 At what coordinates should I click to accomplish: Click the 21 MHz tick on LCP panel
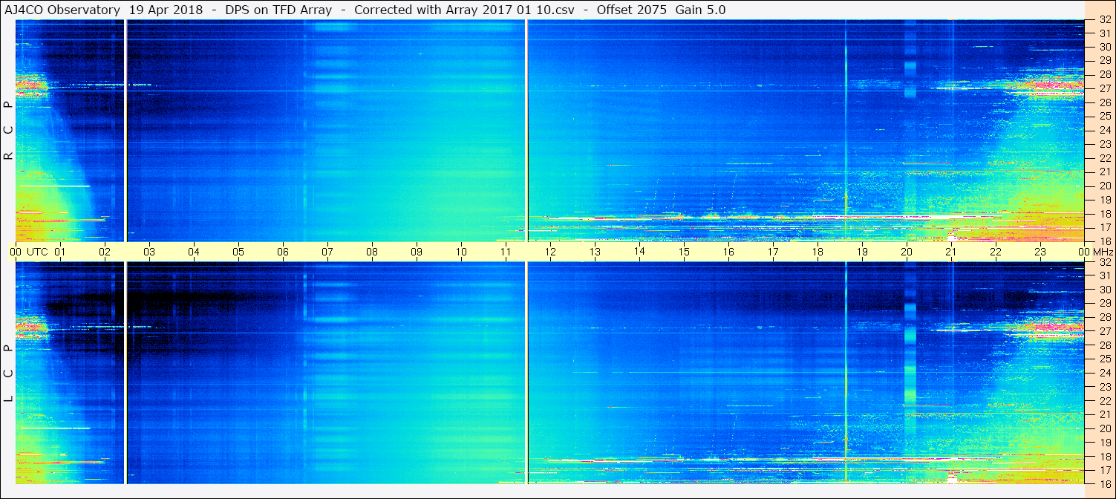(1104, 414)
